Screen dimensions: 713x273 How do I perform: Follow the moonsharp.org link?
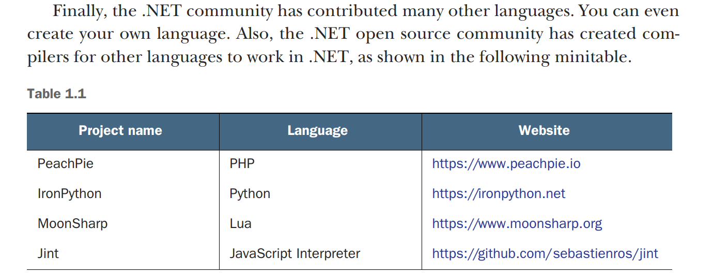[x=517, y=224]
